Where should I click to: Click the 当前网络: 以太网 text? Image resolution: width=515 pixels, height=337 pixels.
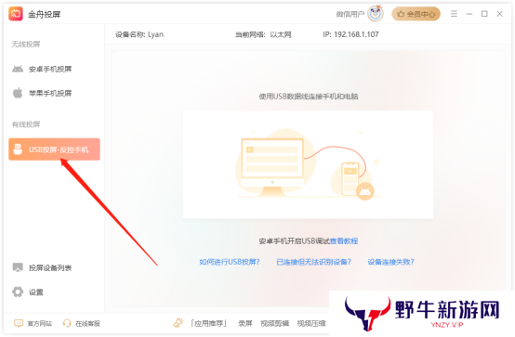tap(263, 34)
